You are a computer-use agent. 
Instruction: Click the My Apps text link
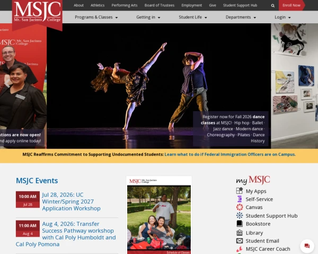256,191
